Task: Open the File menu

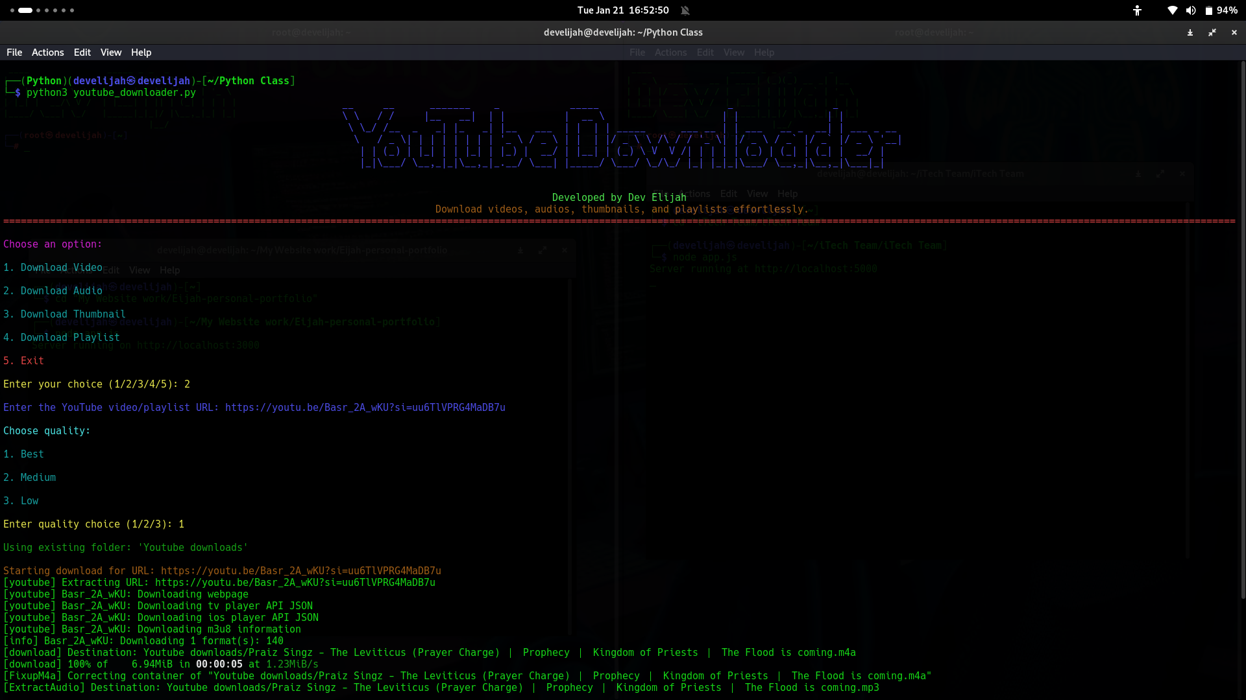Action: [x=14, y=52]
